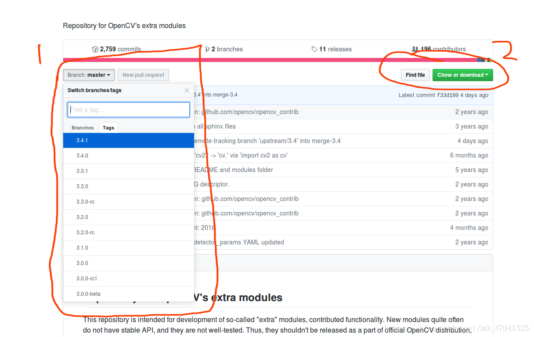View the contributors list

click(439, 49)
